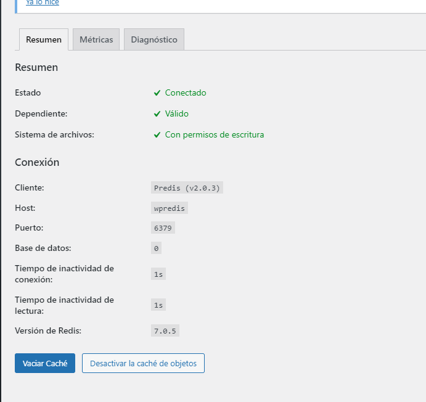Click the Conexión section heading
The width and height of the screenshot is (426, 402).
(37, 163)
